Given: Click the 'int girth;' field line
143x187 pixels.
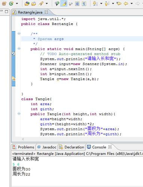Looking at the screenshot, I should [x=42, y=109].
